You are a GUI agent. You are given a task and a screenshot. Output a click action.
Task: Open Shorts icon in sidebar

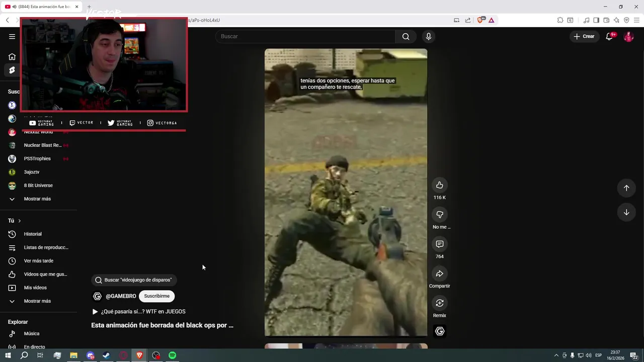tap(12, 70)
